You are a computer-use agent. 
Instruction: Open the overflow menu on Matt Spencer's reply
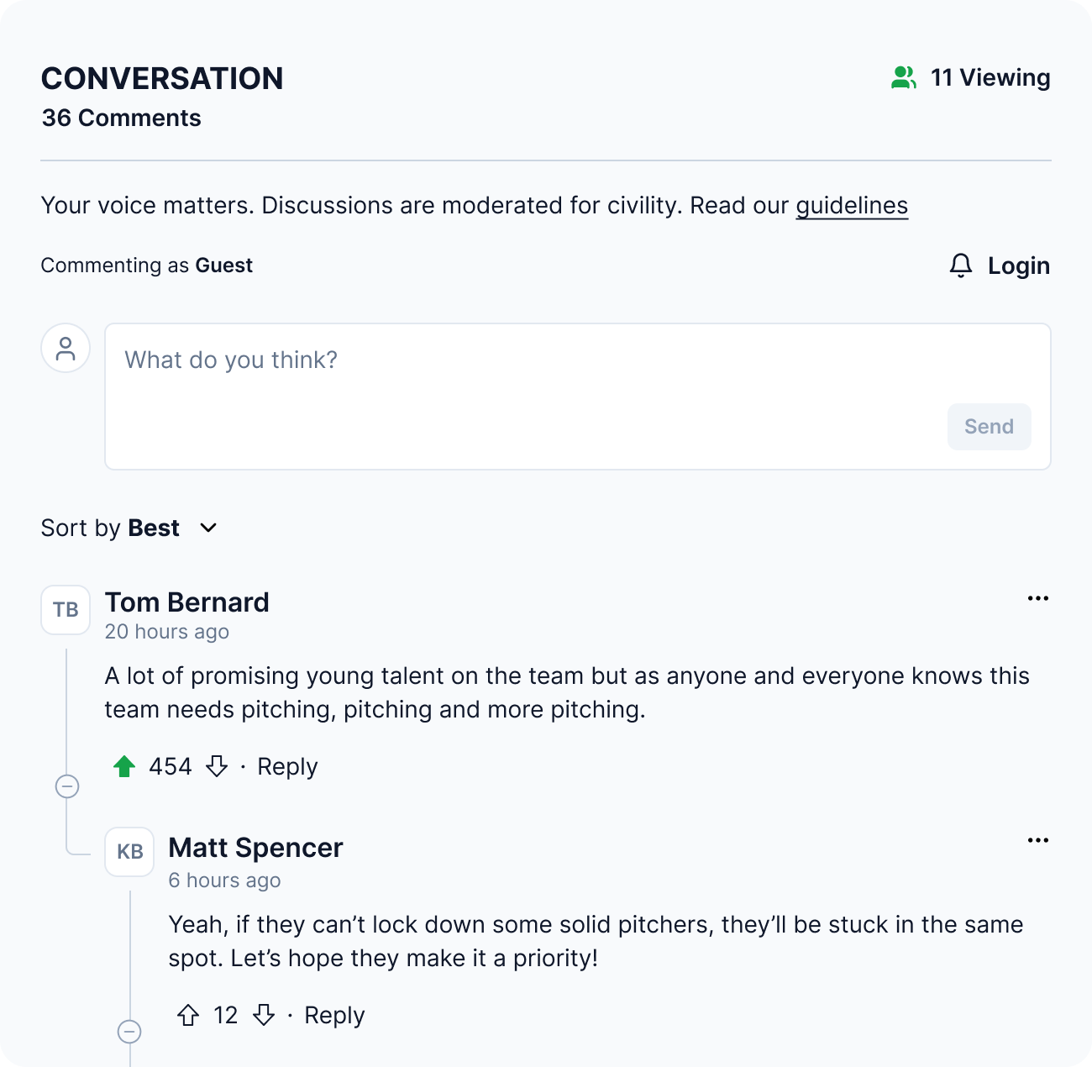(x=1038, y=839)
